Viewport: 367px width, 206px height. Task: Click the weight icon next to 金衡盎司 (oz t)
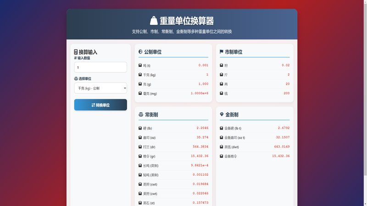[x=222, y=137]
